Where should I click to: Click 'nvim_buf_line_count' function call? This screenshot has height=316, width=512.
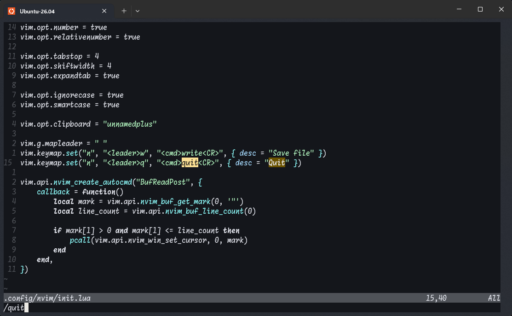(x=204, y=211)
